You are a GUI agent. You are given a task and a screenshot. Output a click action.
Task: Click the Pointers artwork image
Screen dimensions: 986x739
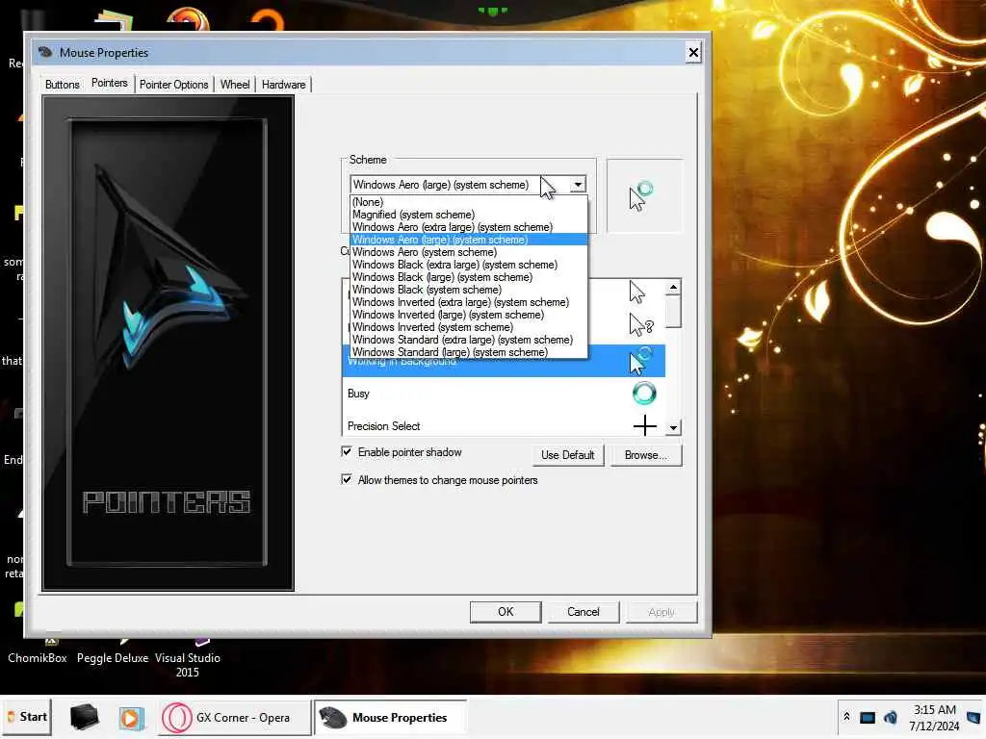(x=168, y=344)
